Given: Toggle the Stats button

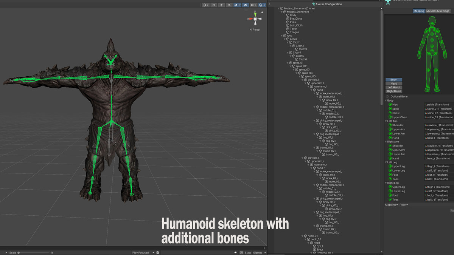Looking at the screenshot, I should (x=248, y=252).
